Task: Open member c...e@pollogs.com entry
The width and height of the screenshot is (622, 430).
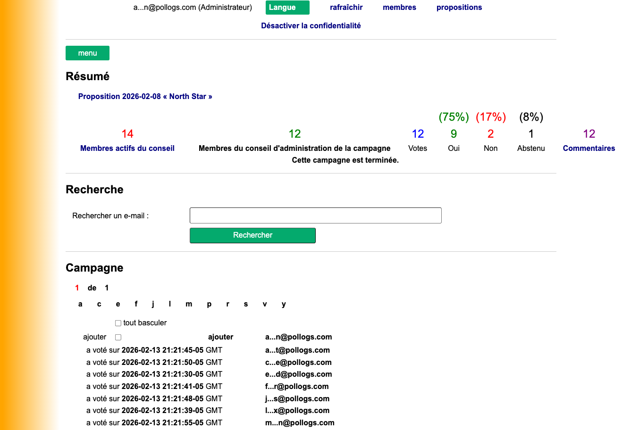Action: 298,363
